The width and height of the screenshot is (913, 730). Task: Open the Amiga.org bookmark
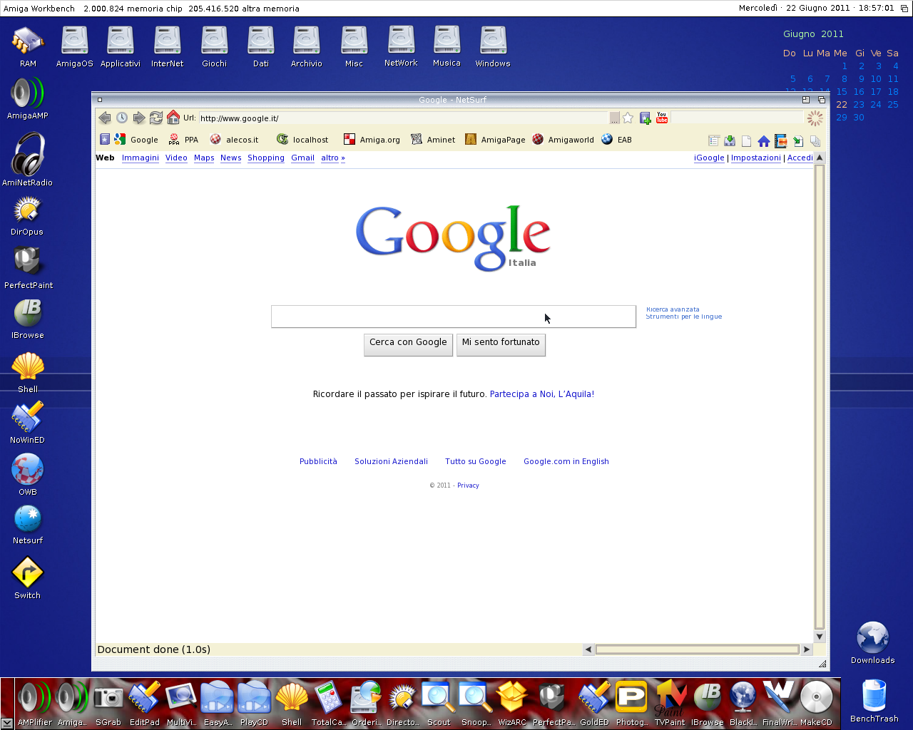(372, 140)
